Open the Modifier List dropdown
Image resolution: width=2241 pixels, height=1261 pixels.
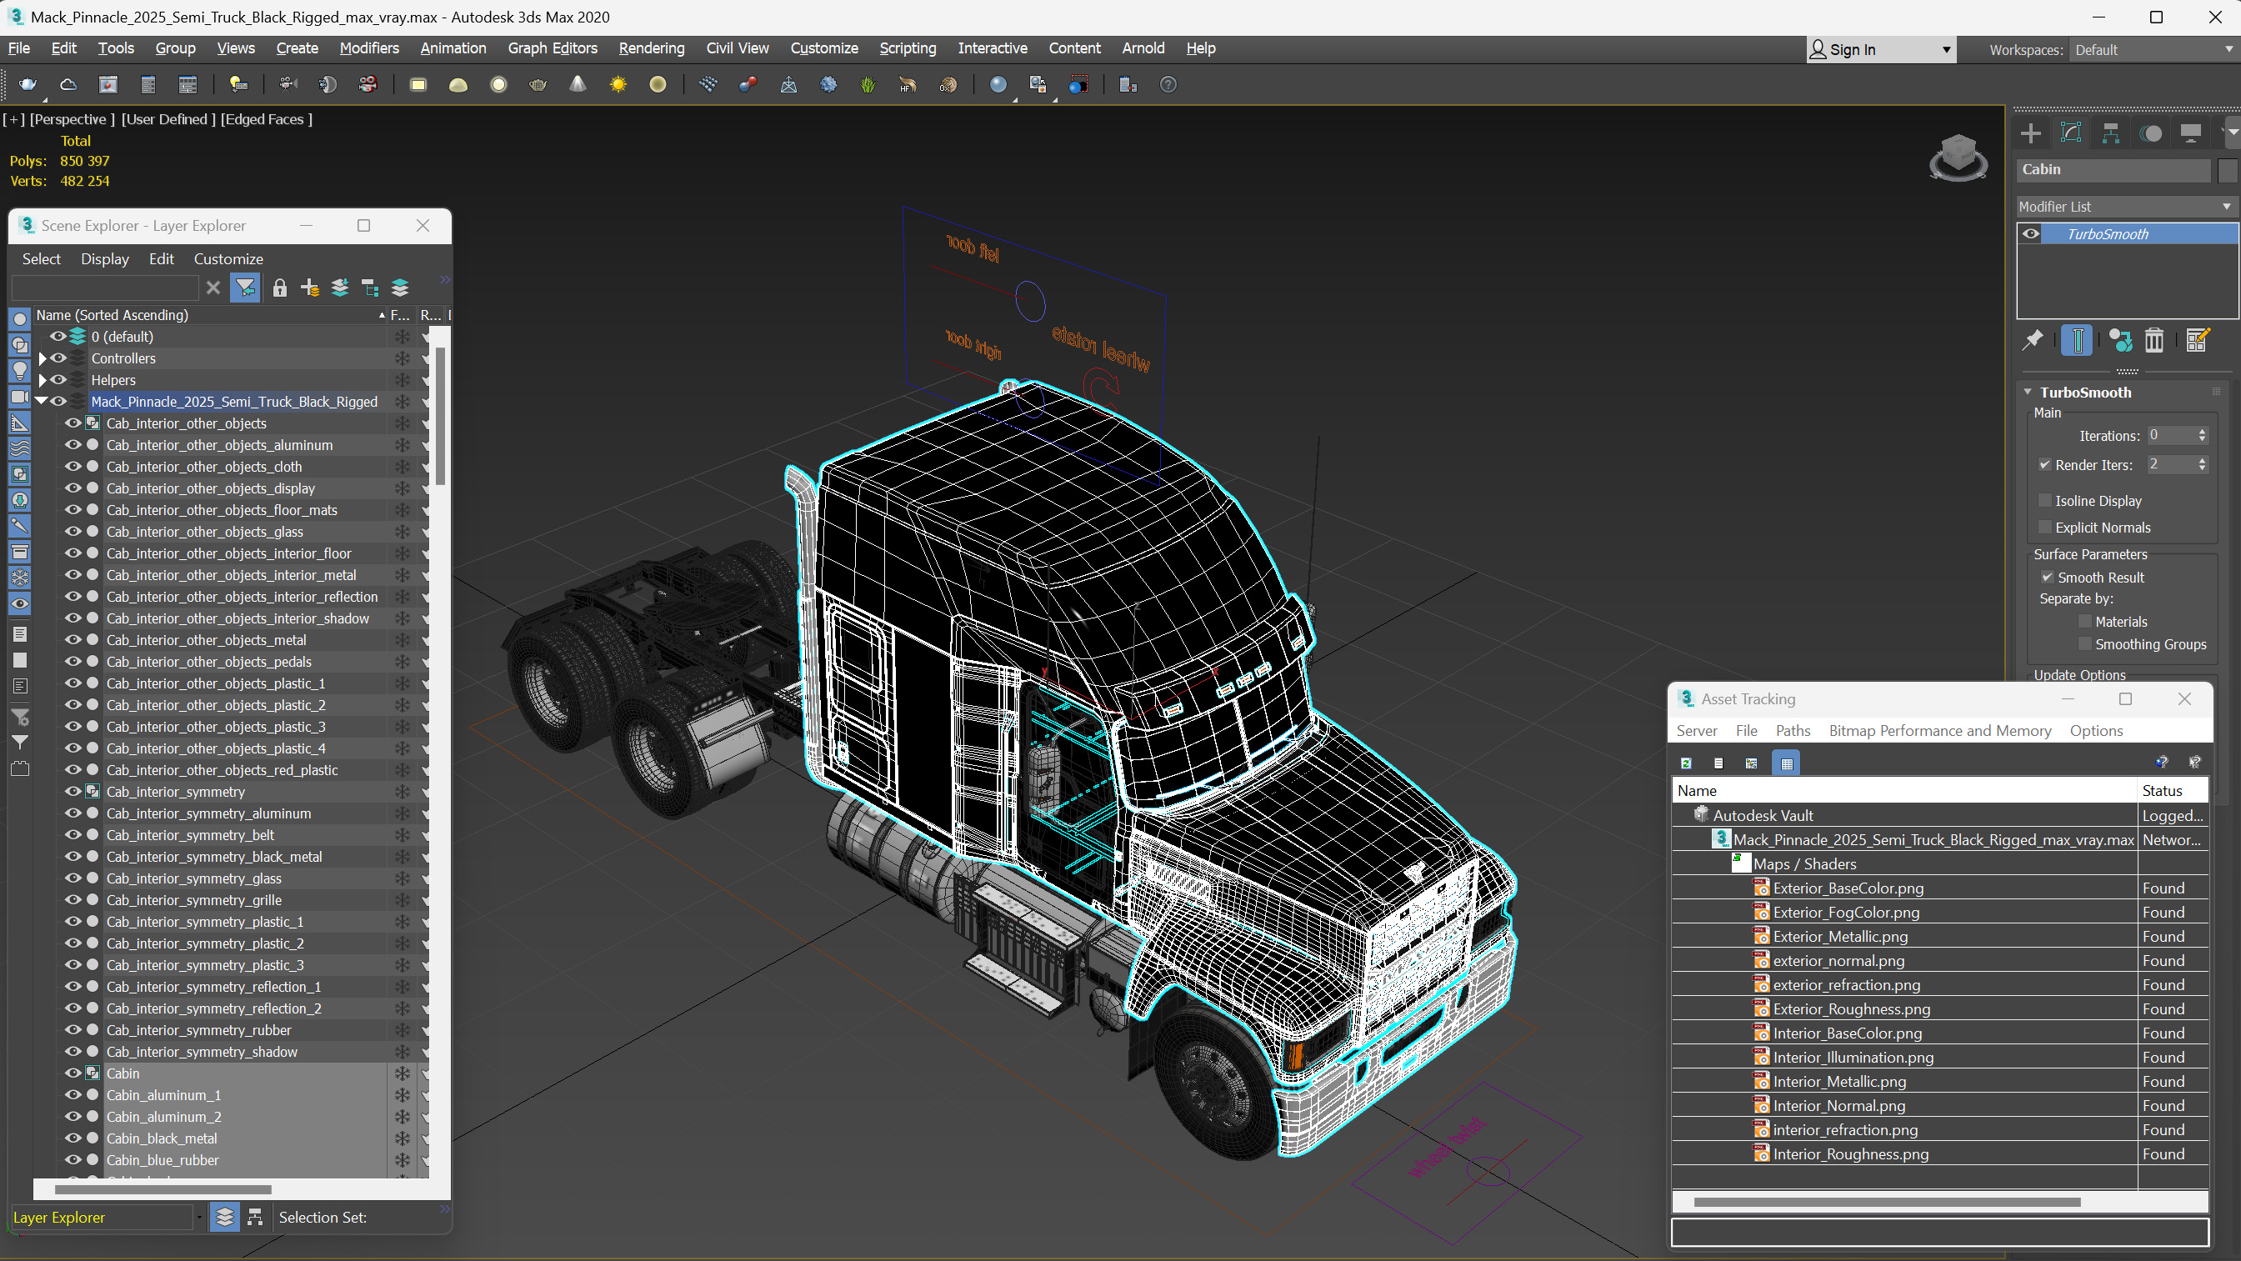point(2126,206)
